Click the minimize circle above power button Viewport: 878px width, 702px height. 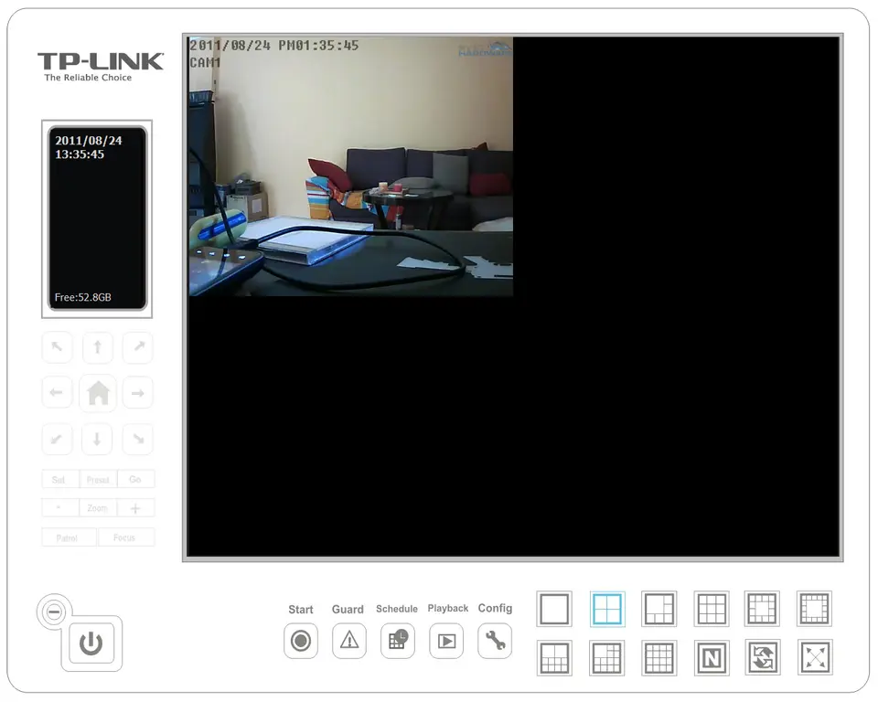click(x=54, y=612)
